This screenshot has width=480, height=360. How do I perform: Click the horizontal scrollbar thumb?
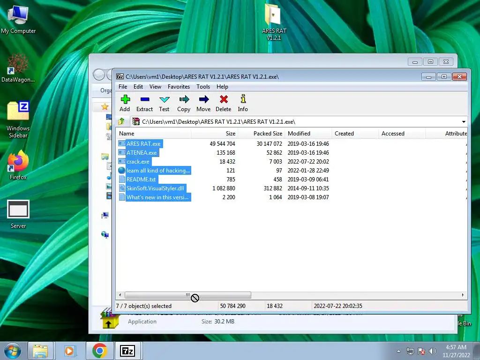point(187,295)
